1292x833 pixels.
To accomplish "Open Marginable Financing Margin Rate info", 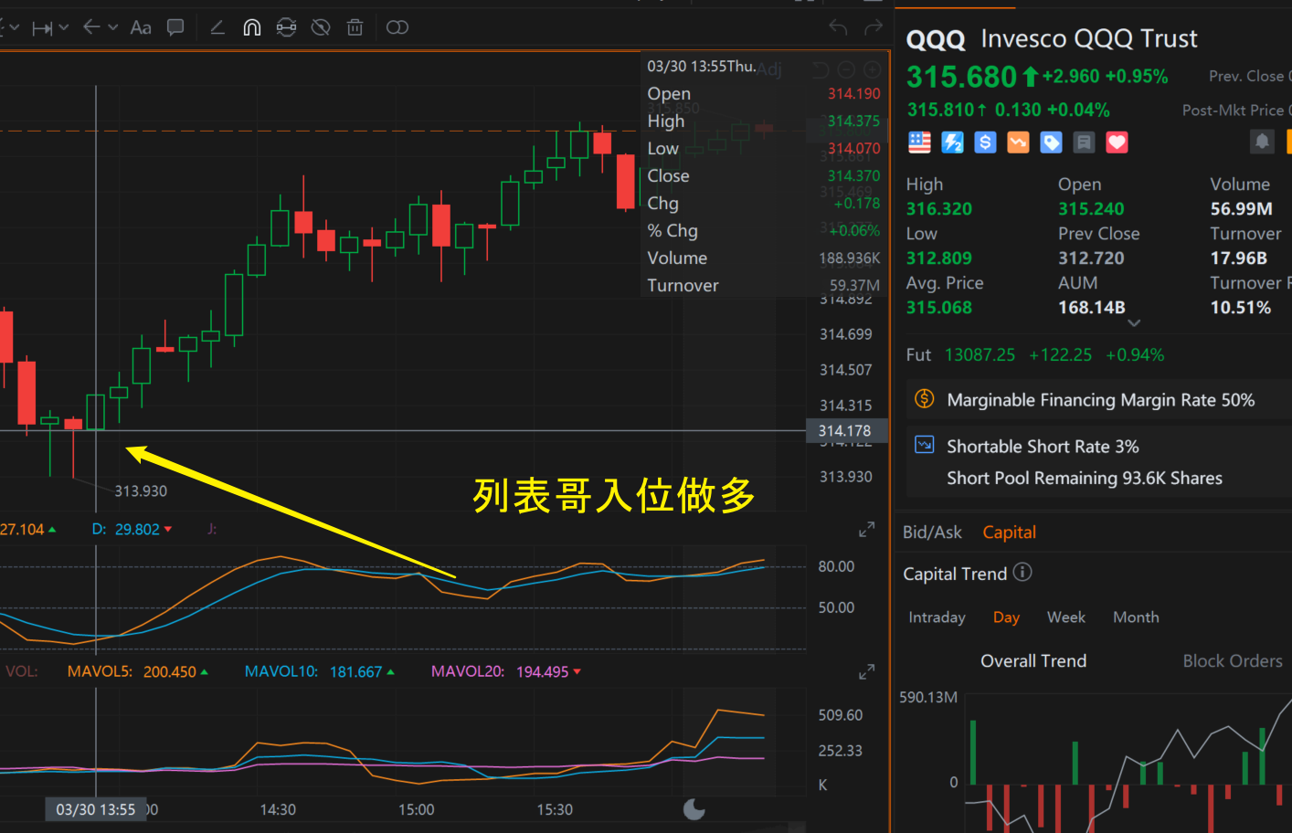I will pyautogui.click(x=1099, y=400).
